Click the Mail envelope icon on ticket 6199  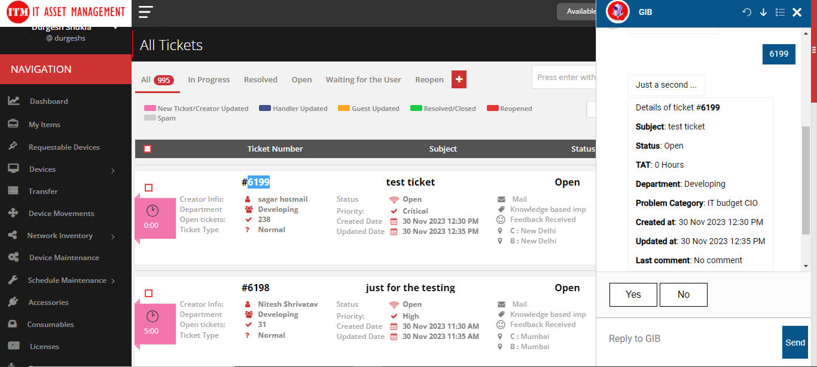(501, 199)
